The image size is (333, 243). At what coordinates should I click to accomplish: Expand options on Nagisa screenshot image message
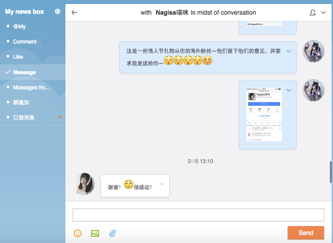tap(289, 90)
